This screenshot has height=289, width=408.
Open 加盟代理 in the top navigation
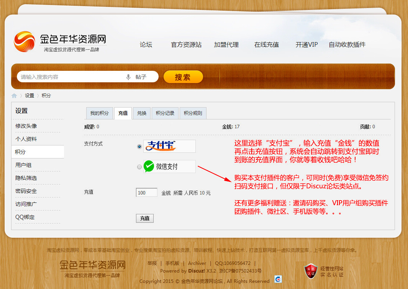click(226, 45)
